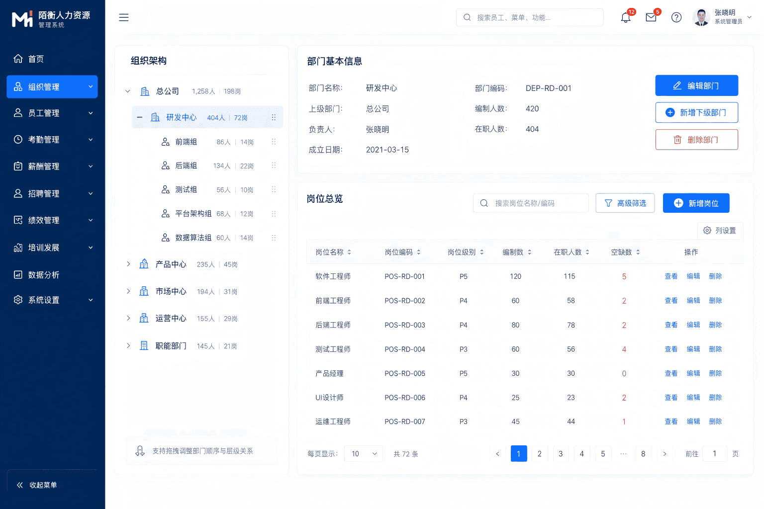View the 软件工程师 position via 查看

click(x=671, y=276)
